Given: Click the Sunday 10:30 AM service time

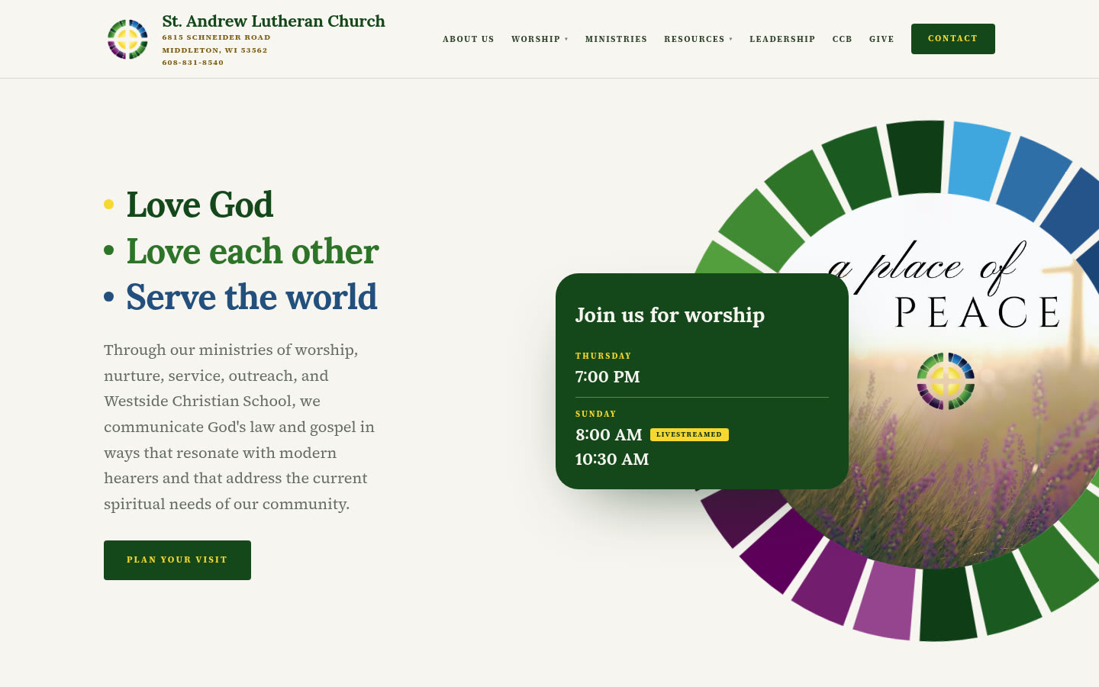Looking at the screenshot, I should point(612,459).
